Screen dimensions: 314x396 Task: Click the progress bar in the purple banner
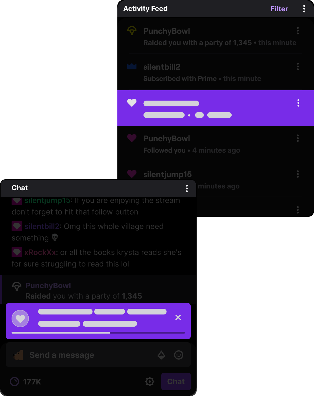[x=98, y=333]
